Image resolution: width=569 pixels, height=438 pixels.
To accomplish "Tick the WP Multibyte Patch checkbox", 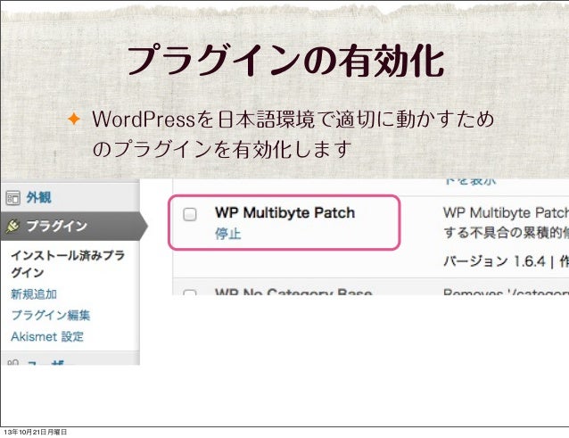I will tap(190, 214).
